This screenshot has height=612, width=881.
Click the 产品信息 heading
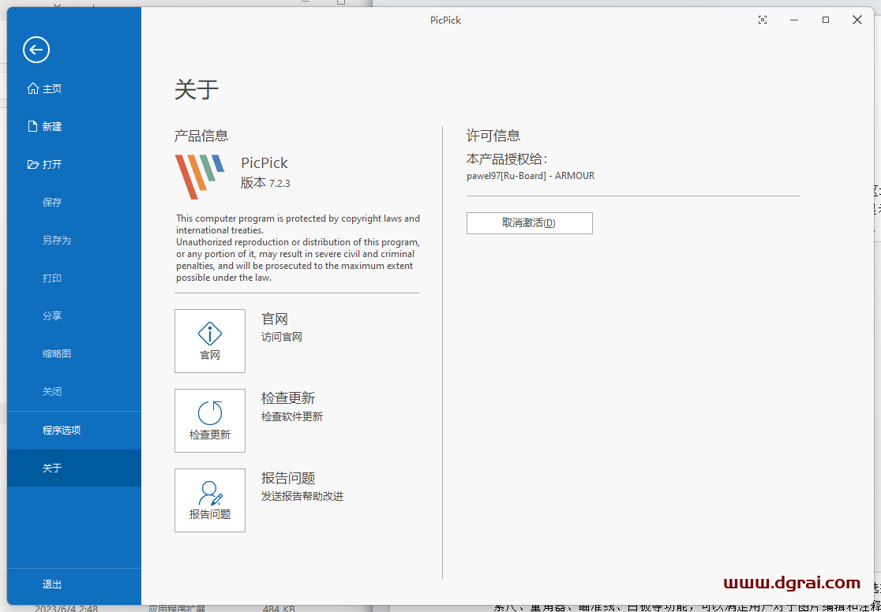[x=201, y=136]
